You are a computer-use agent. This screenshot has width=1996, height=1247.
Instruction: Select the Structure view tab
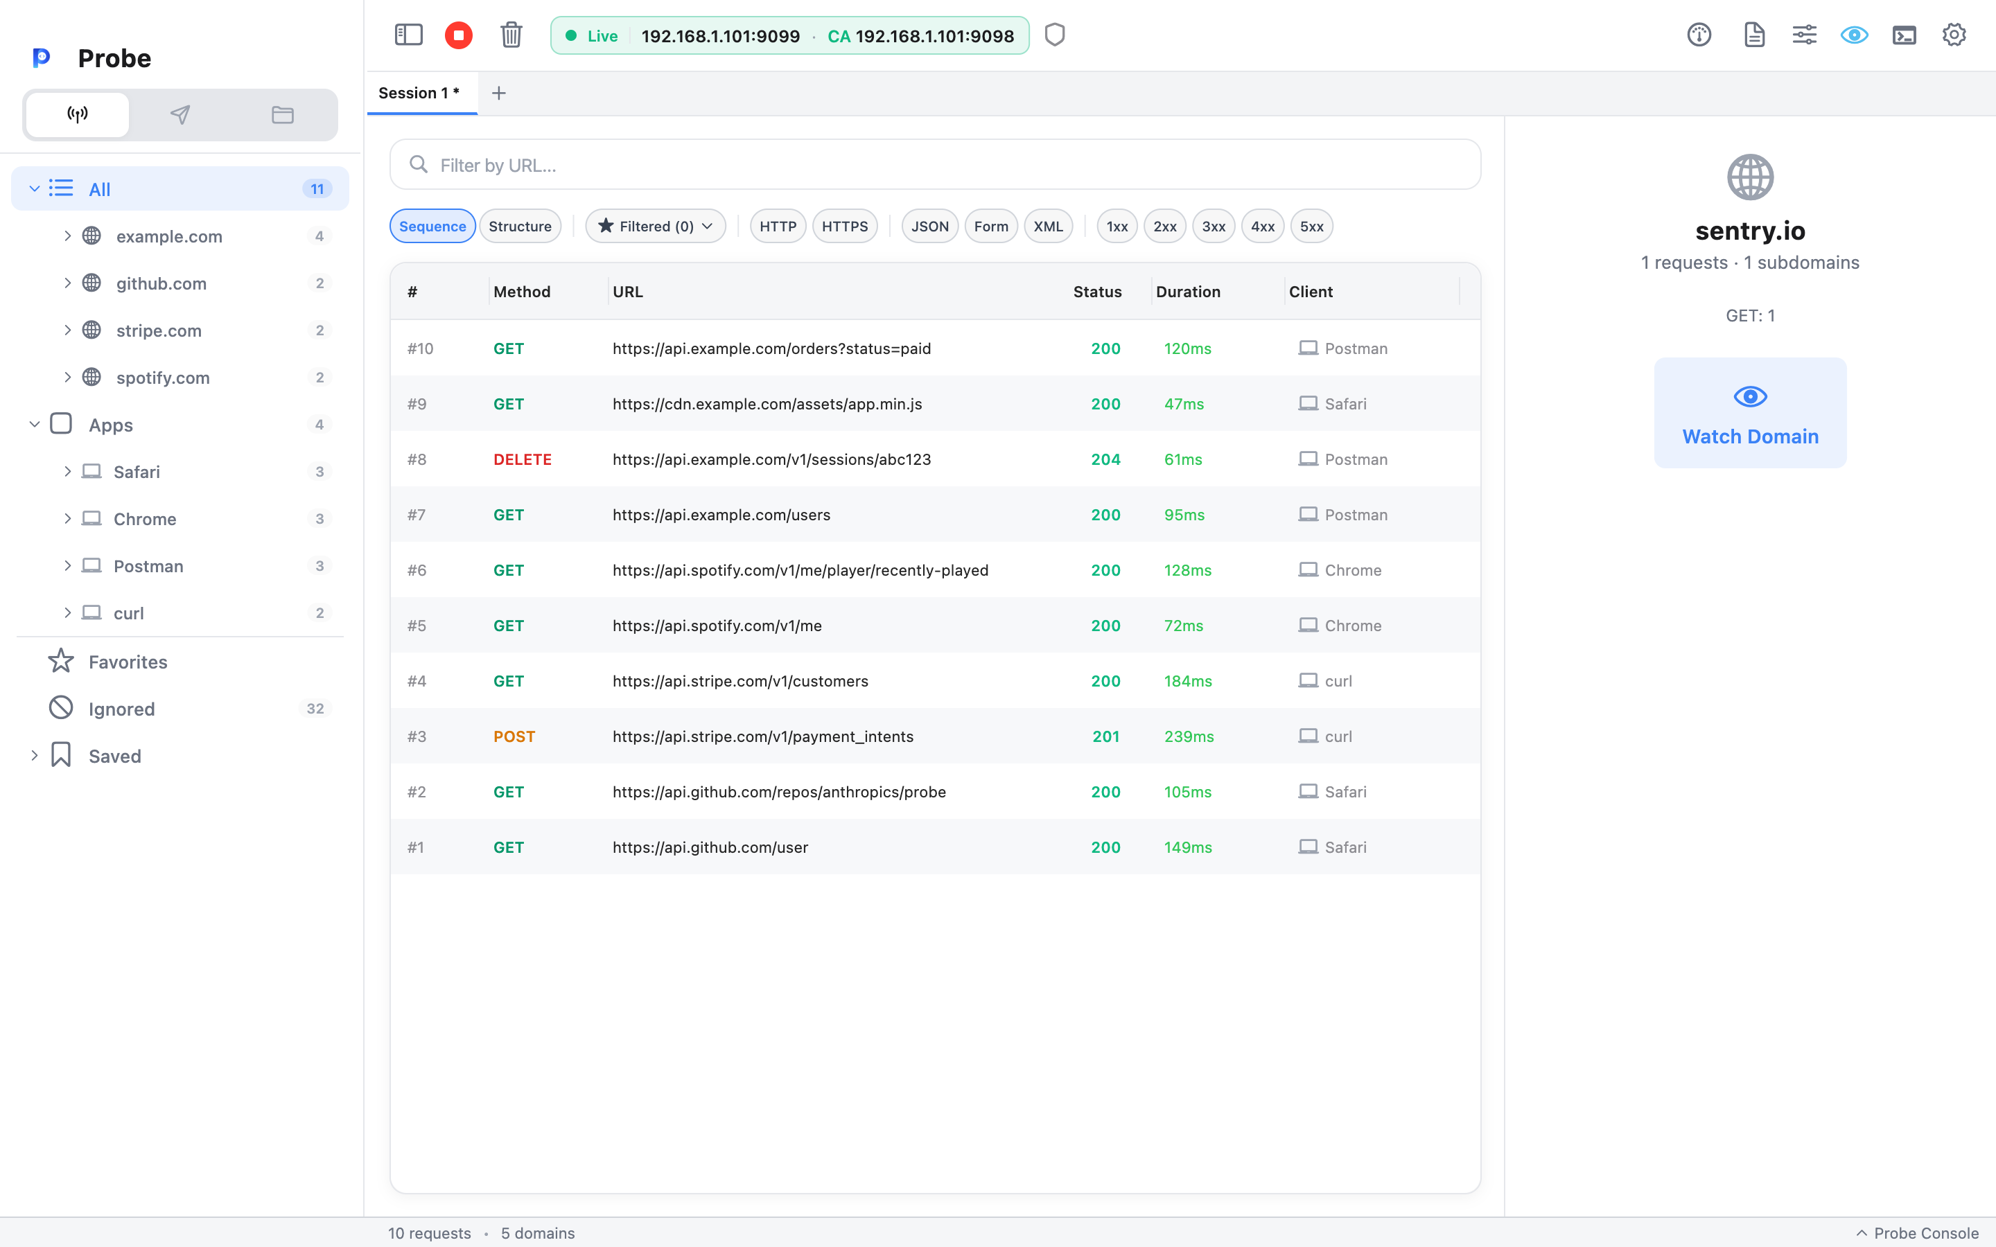tap(520, 226)
